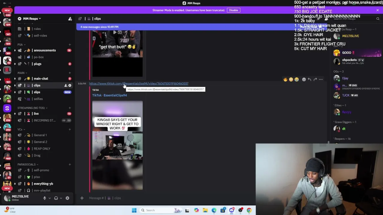Open headphone output options arrow
The width and height of the screenshot is (383, 215).
(61, 198)
